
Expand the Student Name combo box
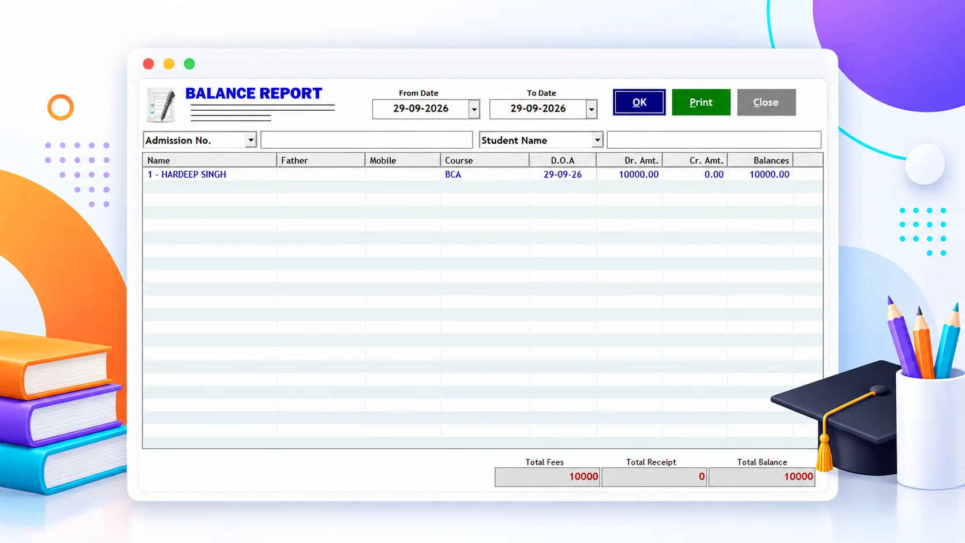(x=597, y=140)
